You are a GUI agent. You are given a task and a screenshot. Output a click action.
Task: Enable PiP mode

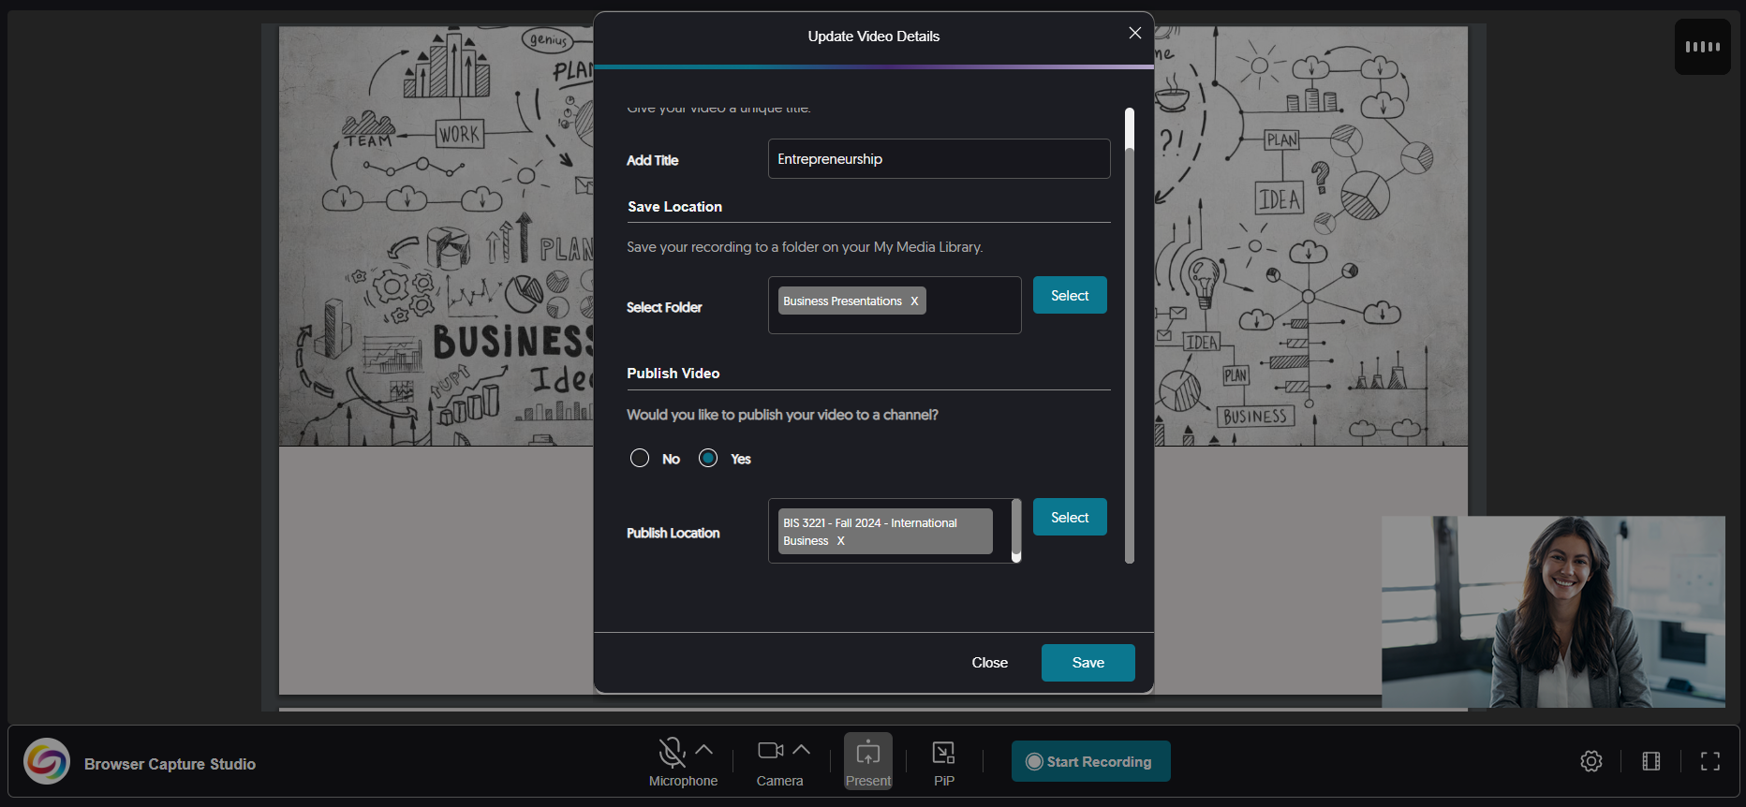pos(943,762)
